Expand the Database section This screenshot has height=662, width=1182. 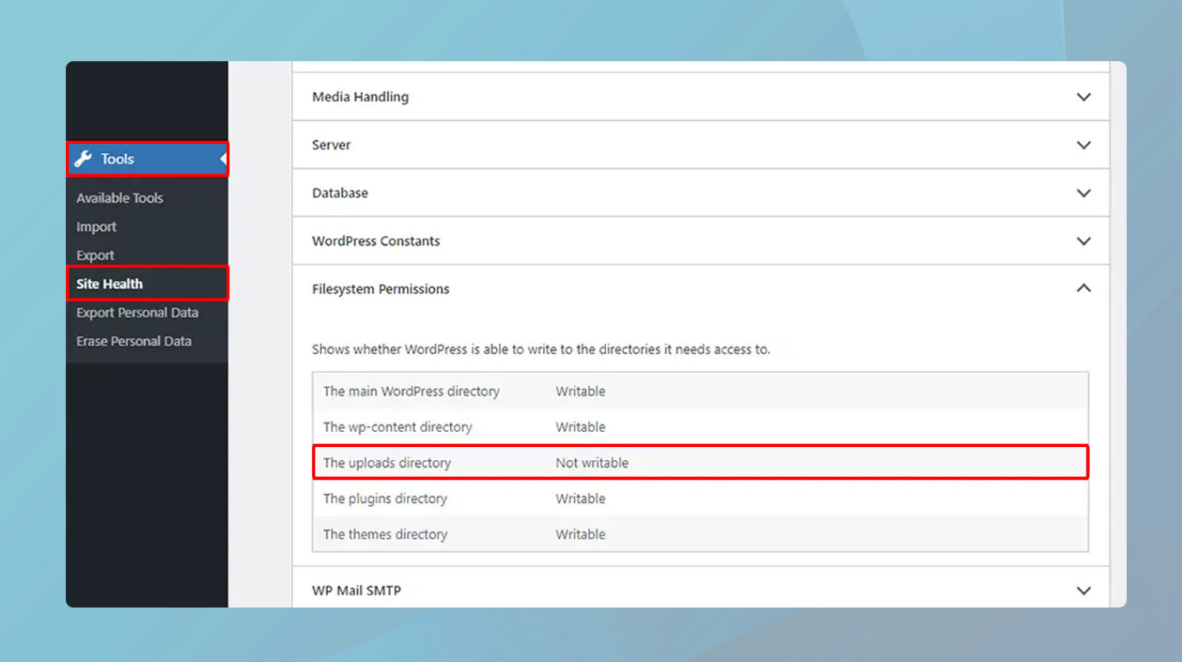point(1083,193)
